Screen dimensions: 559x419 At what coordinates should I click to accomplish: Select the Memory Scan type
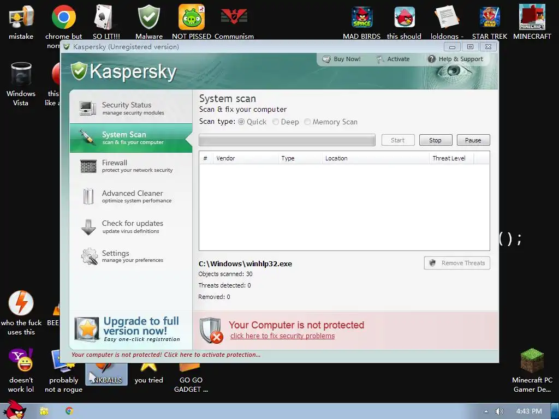point(307,122)
